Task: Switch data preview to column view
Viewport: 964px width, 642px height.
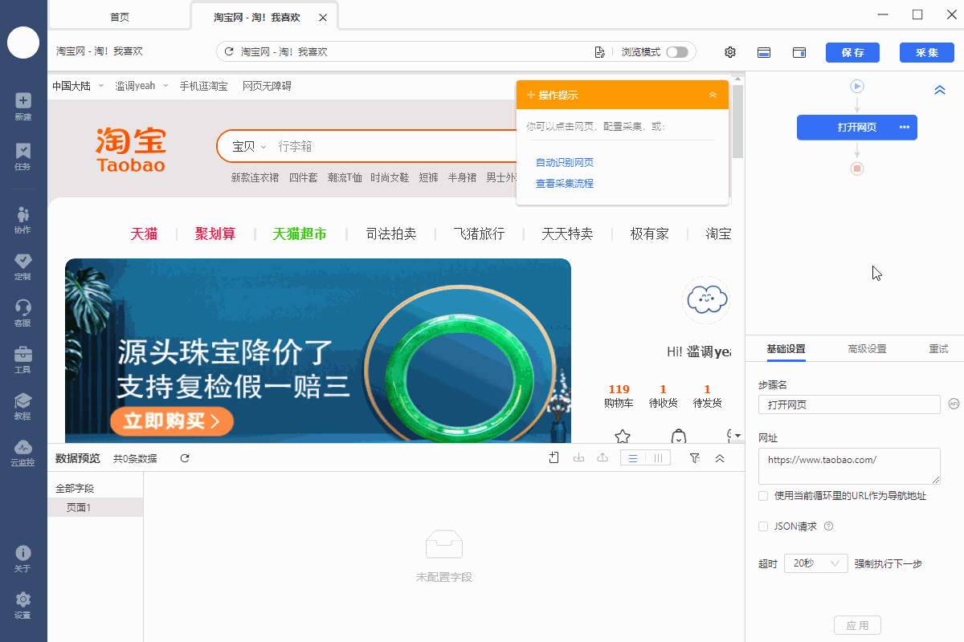Action: point(658,458)
